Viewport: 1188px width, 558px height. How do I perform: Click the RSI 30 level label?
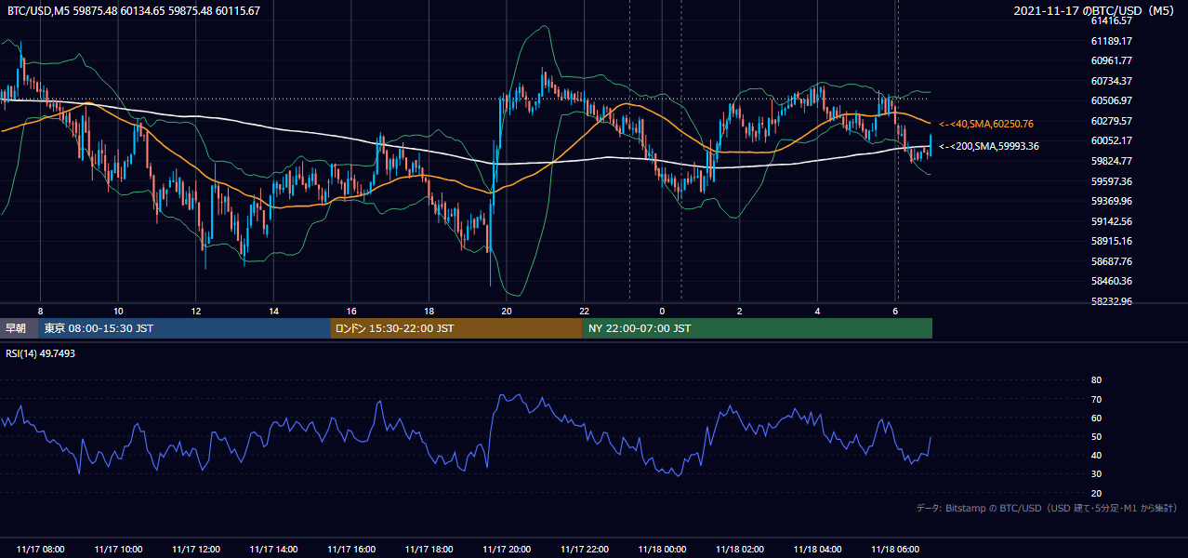(1096, 474)
